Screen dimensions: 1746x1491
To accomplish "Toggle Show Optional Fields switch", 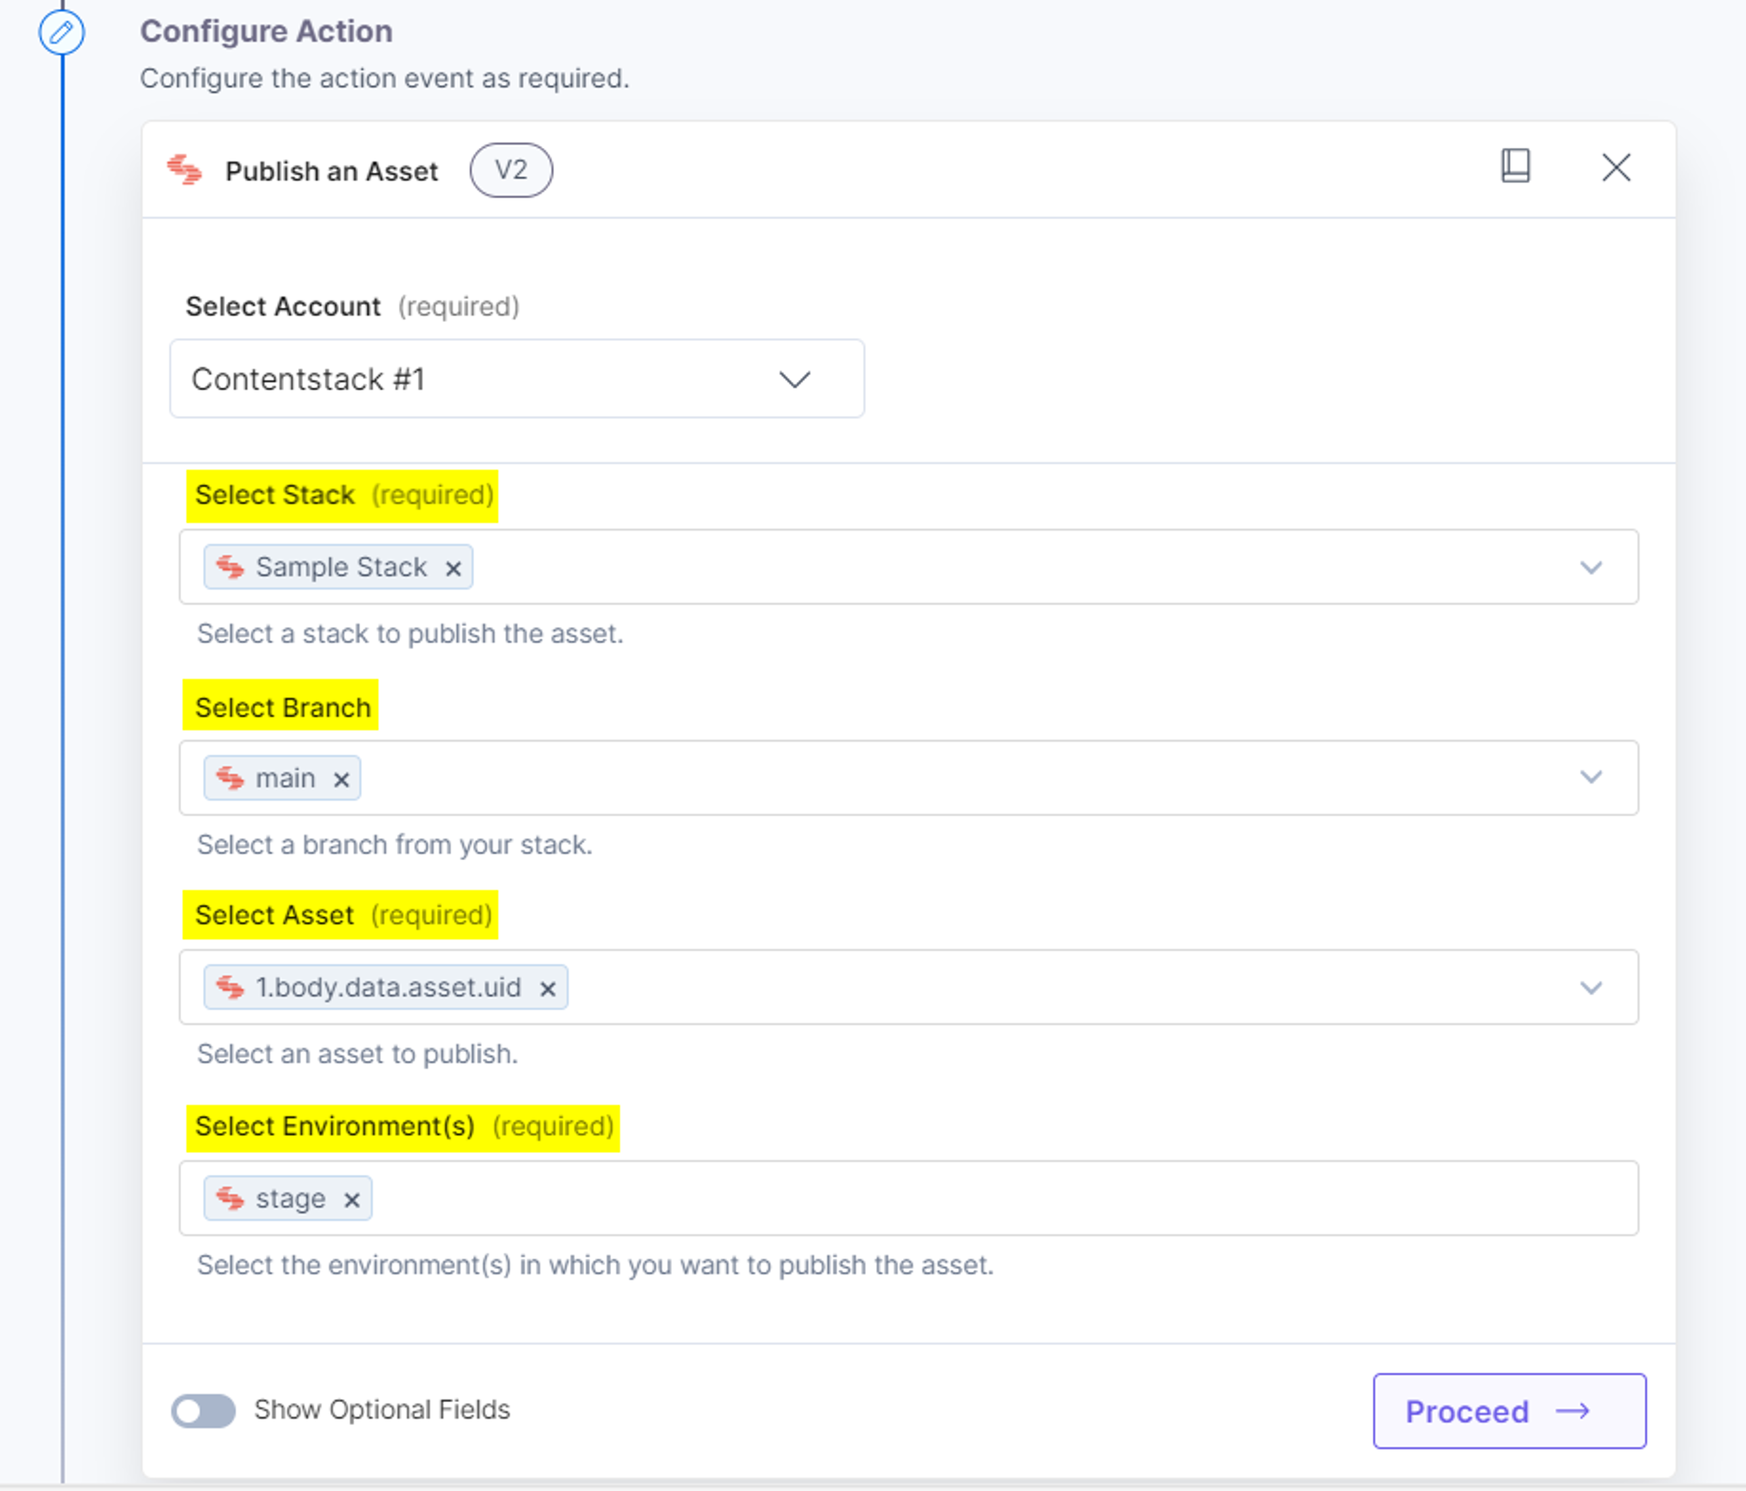I will pos(203,1410).
